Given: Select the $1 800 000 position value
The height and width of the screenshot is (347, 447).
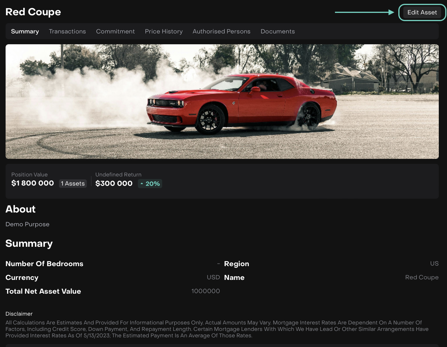Looking at the screenshot, I should click(x=33, y=183).
